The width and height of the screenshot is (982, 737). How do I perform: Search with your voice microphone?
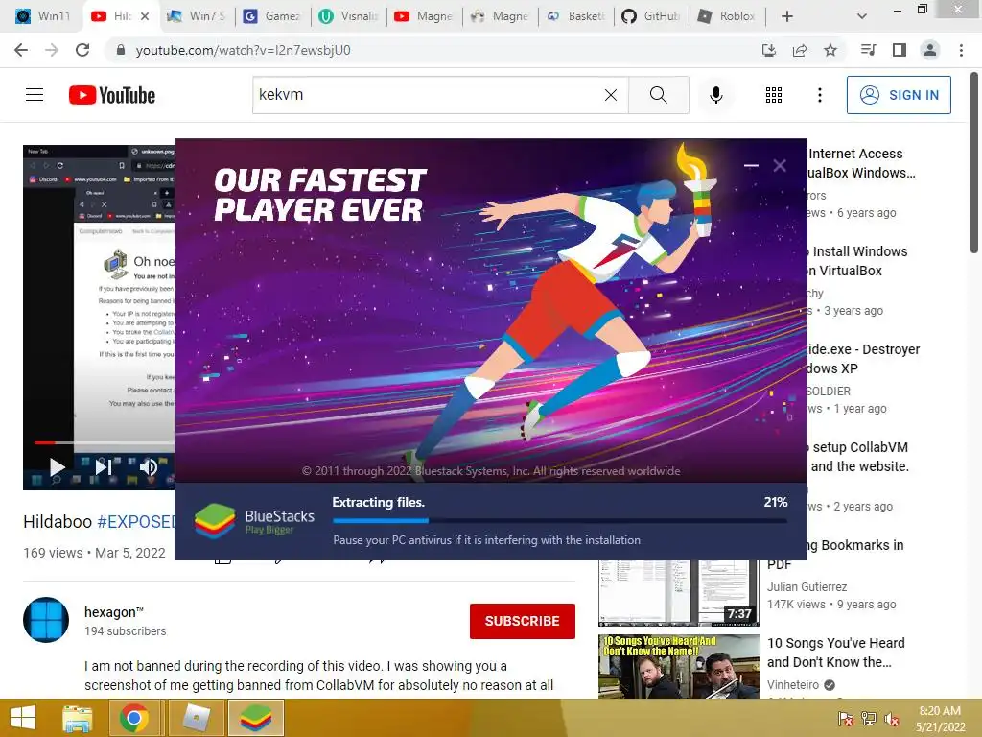tap(715, 95)
